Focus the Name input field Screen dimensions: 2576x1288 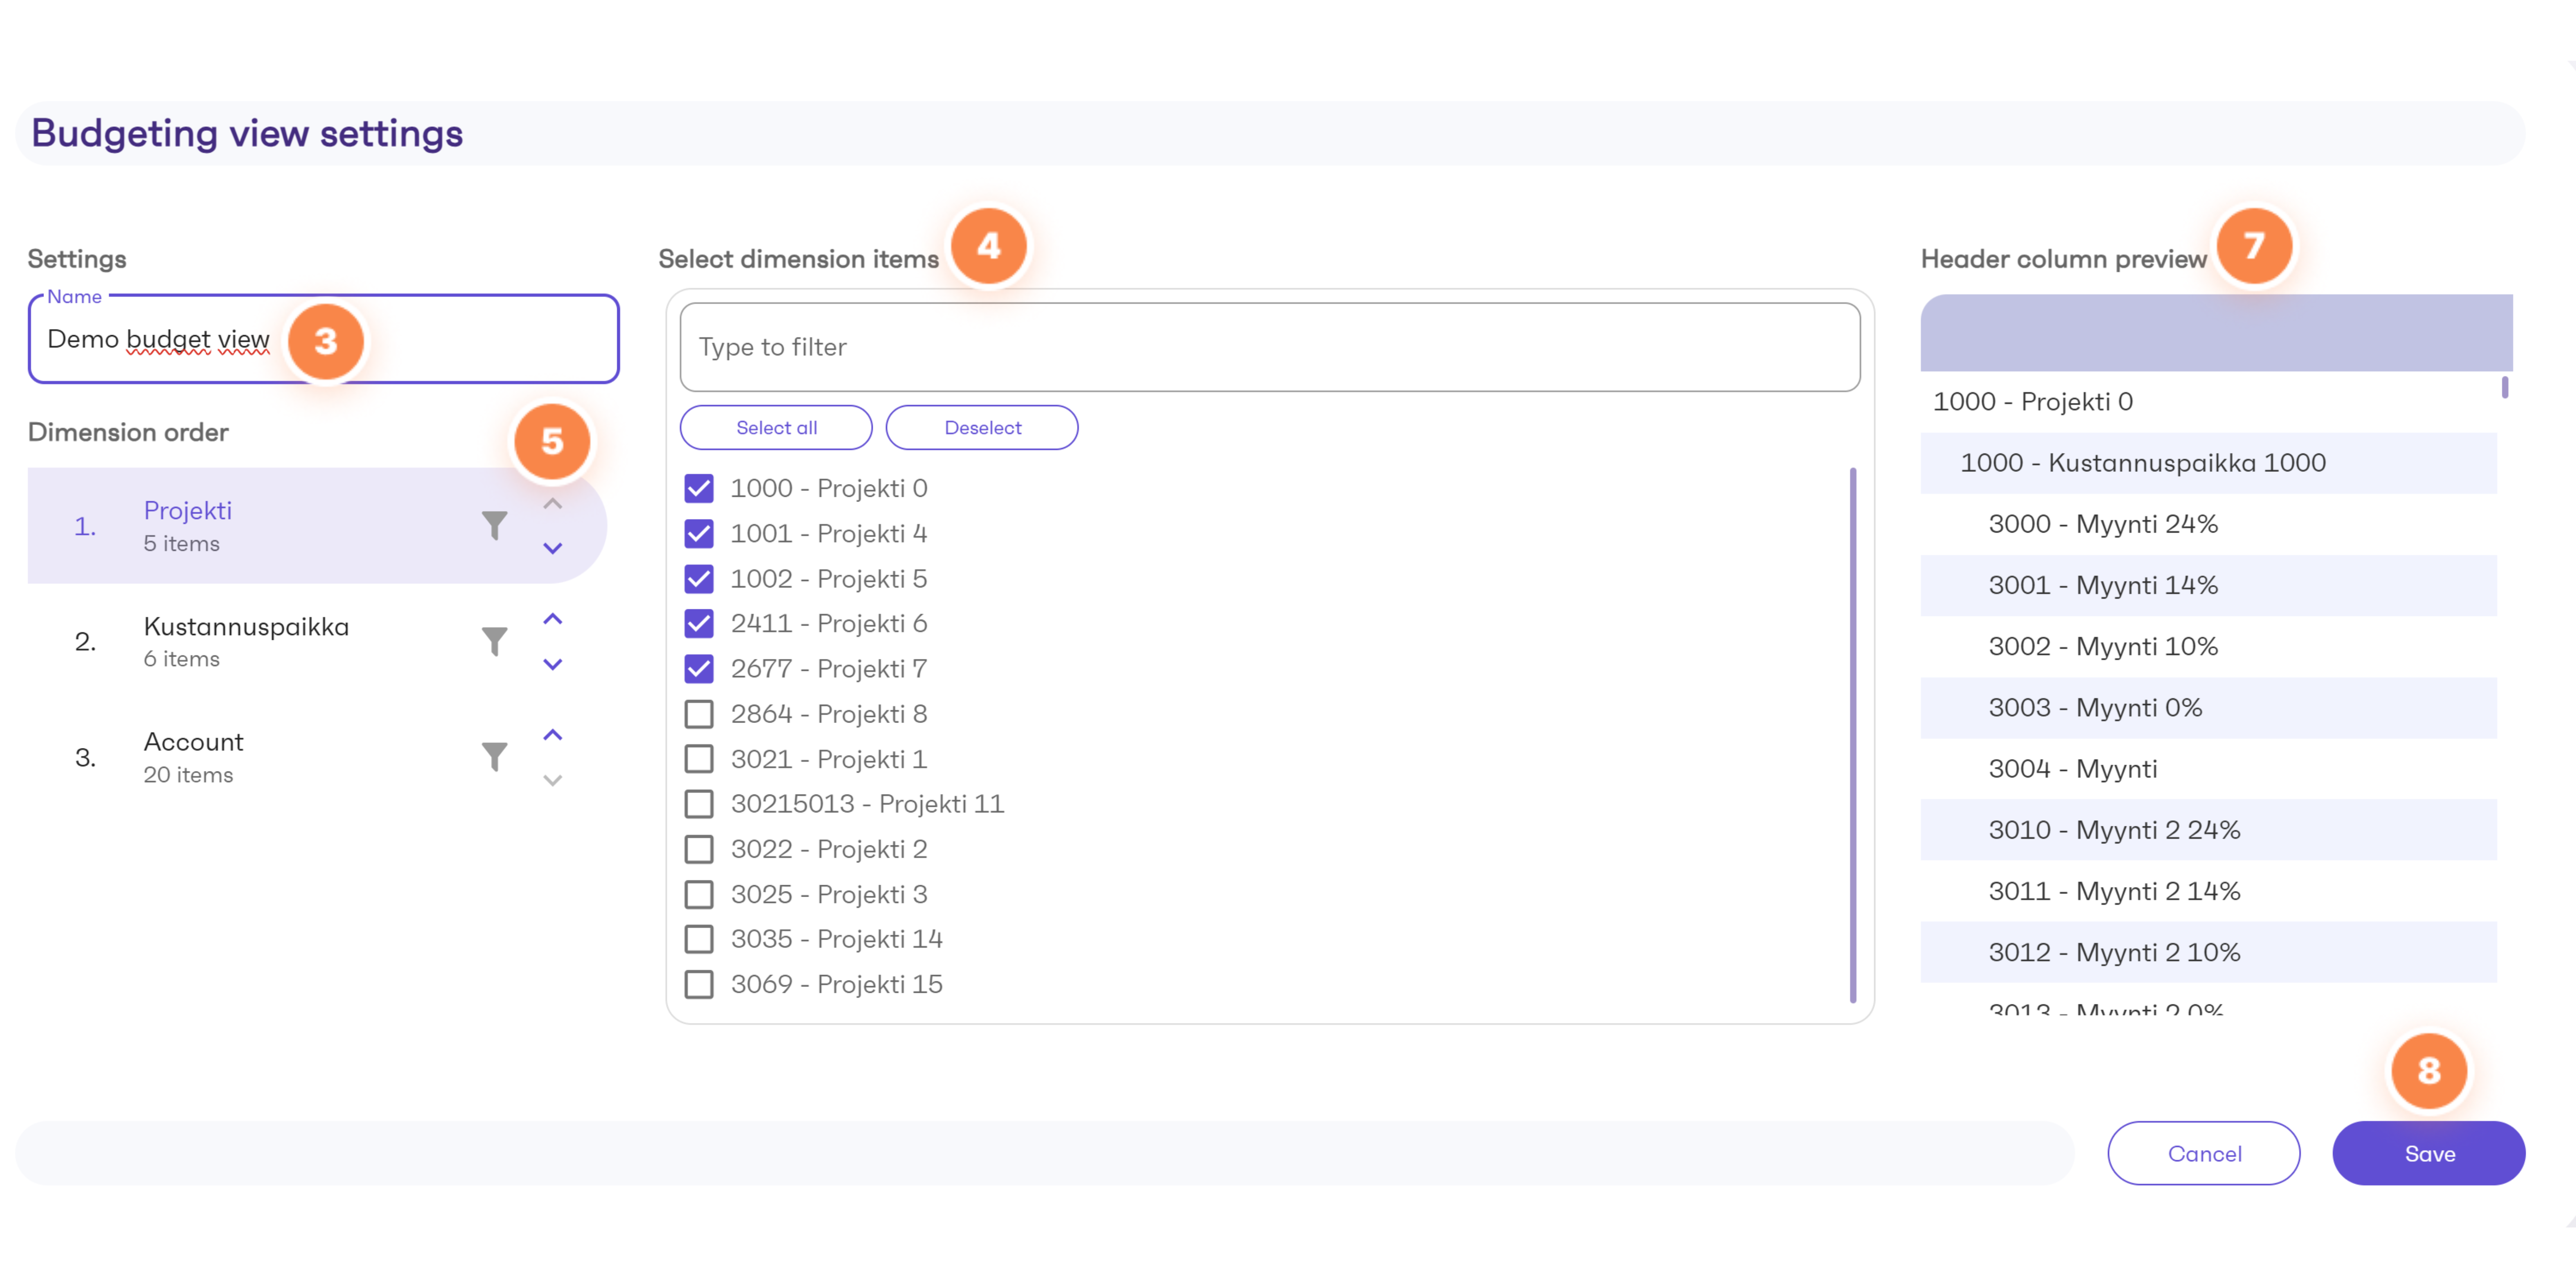tap(323, 339)
